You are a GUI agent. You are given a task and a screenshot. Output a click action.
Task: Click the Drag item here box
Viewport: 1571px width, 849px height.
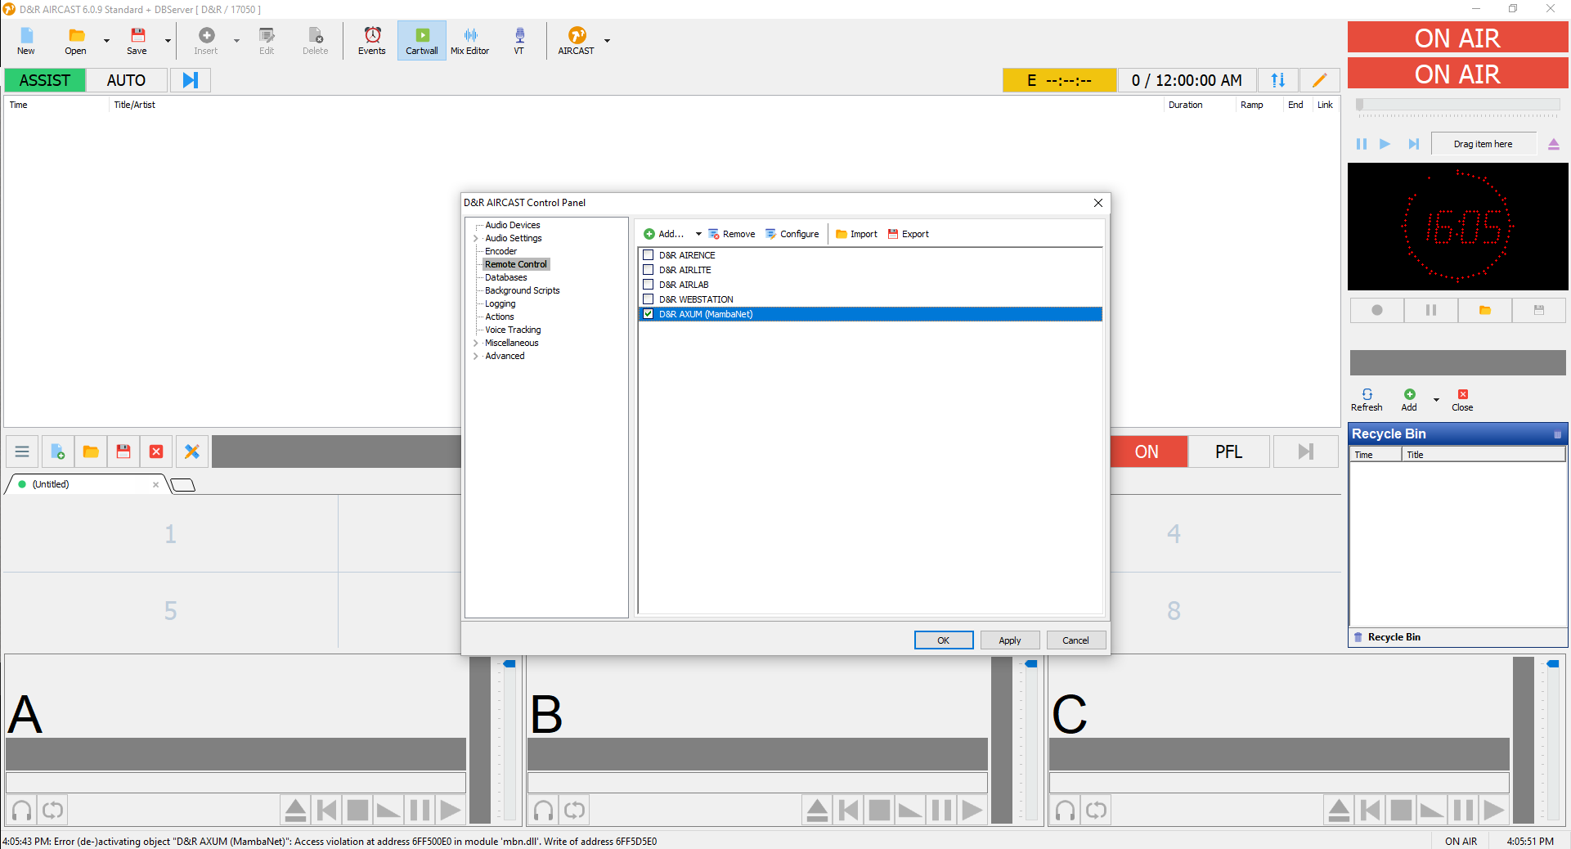point(1482,144)
